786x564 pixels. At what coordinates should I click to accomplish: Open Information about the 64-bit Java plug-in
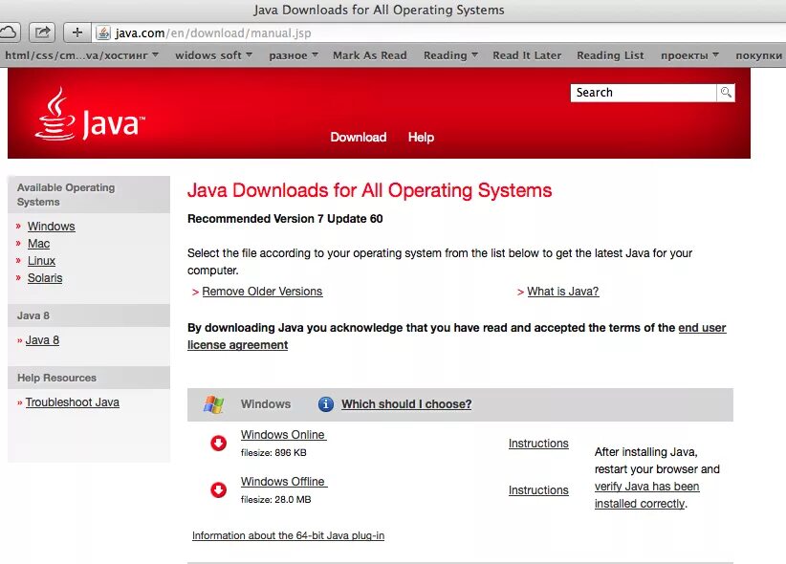point(288,535)
